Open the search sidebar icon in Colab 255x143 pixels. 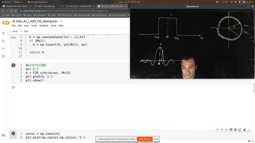pyautogui.click(x=3, y=41)
